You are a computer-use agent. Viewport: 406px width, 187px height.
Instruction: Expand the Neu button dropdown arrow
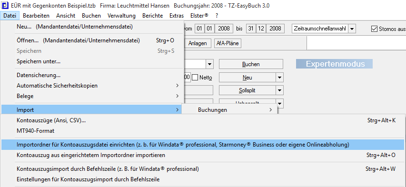[279, 78]
